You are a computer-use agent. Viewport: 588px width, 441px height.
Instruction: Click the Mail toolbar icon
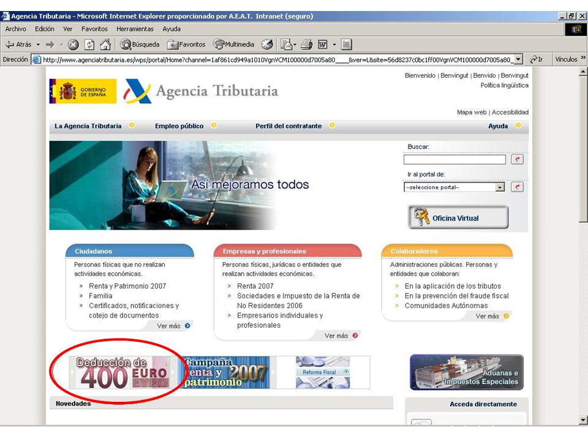coord(286,45)
